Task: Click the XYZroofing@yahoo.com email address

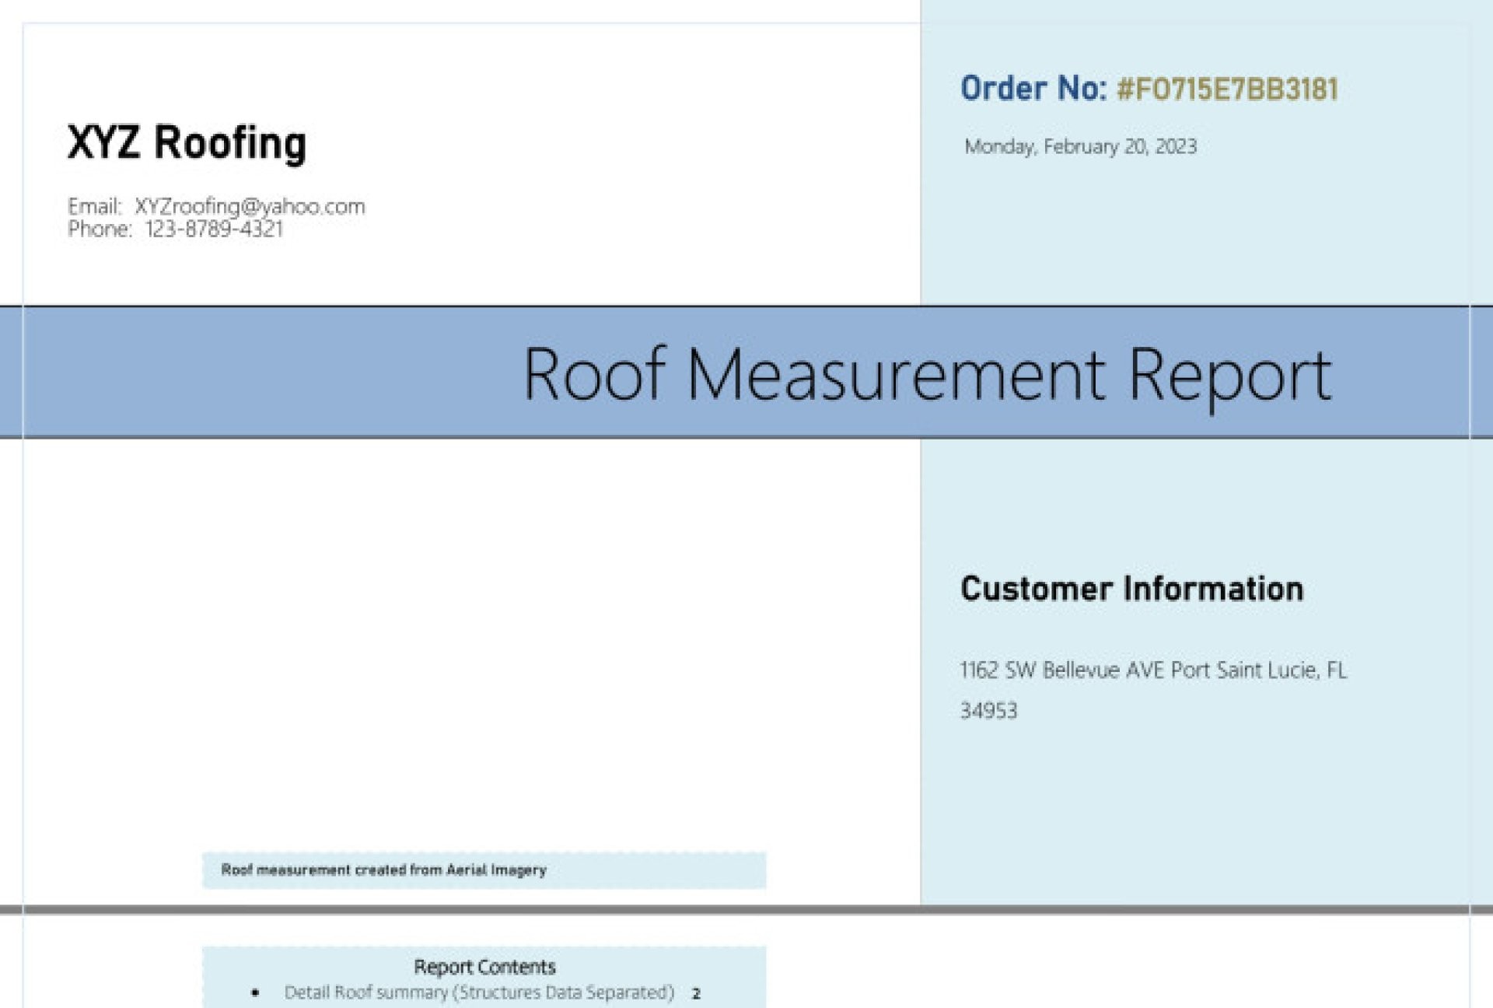Action: (x=250, y=206)
